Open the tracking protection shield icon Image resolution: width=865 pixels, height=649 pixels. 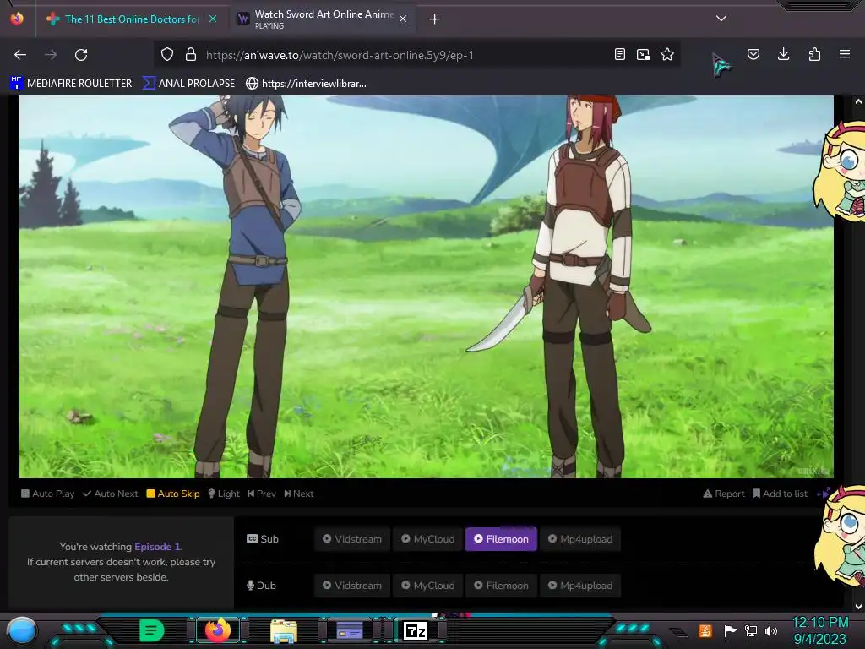tap(167, 55)
